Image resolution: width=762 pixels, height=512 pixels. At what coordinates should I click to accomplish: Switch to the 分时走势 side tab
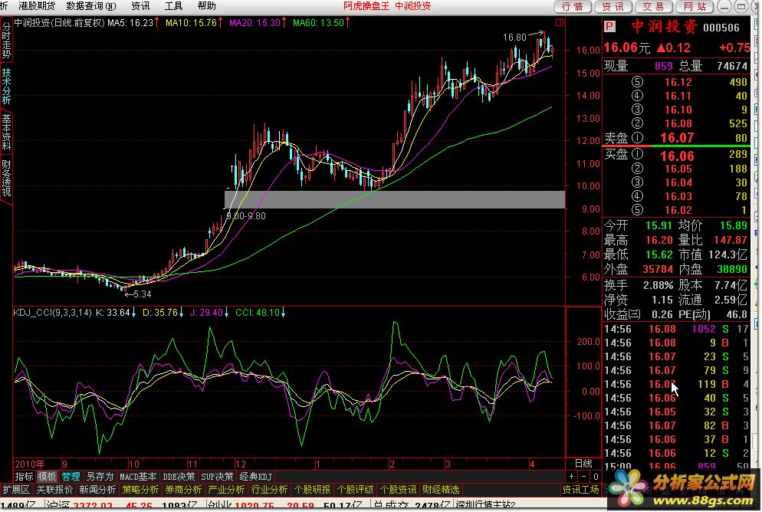pyautogui.click(x=6, y=40)
